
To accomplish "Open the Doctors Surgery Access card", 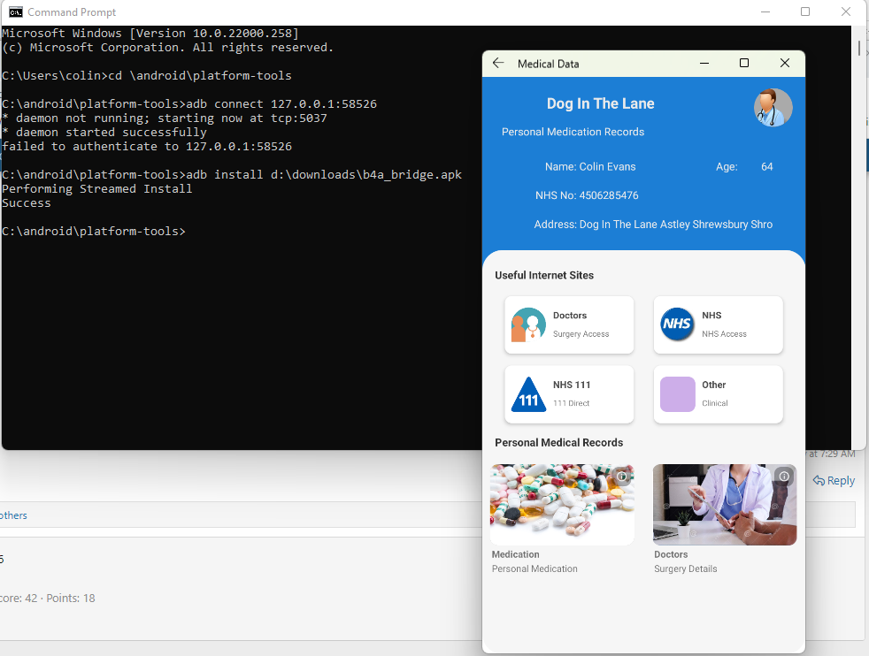I will (x=569, y=325).
